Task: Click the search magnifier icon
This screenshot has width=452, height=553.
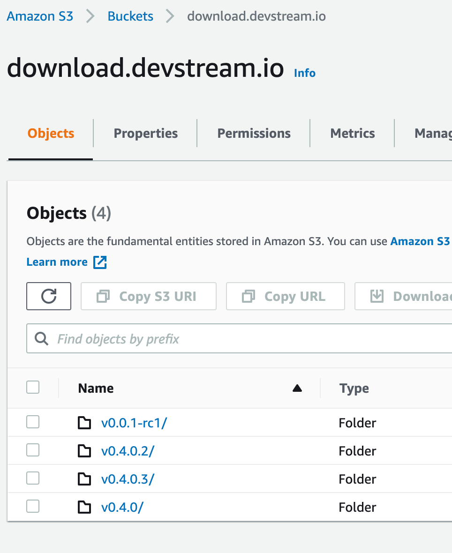Action: tap(41, 338)
